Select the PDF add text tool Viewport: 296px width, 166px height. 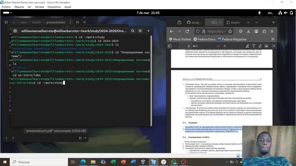pyautogui.click(x=254, y=46)
